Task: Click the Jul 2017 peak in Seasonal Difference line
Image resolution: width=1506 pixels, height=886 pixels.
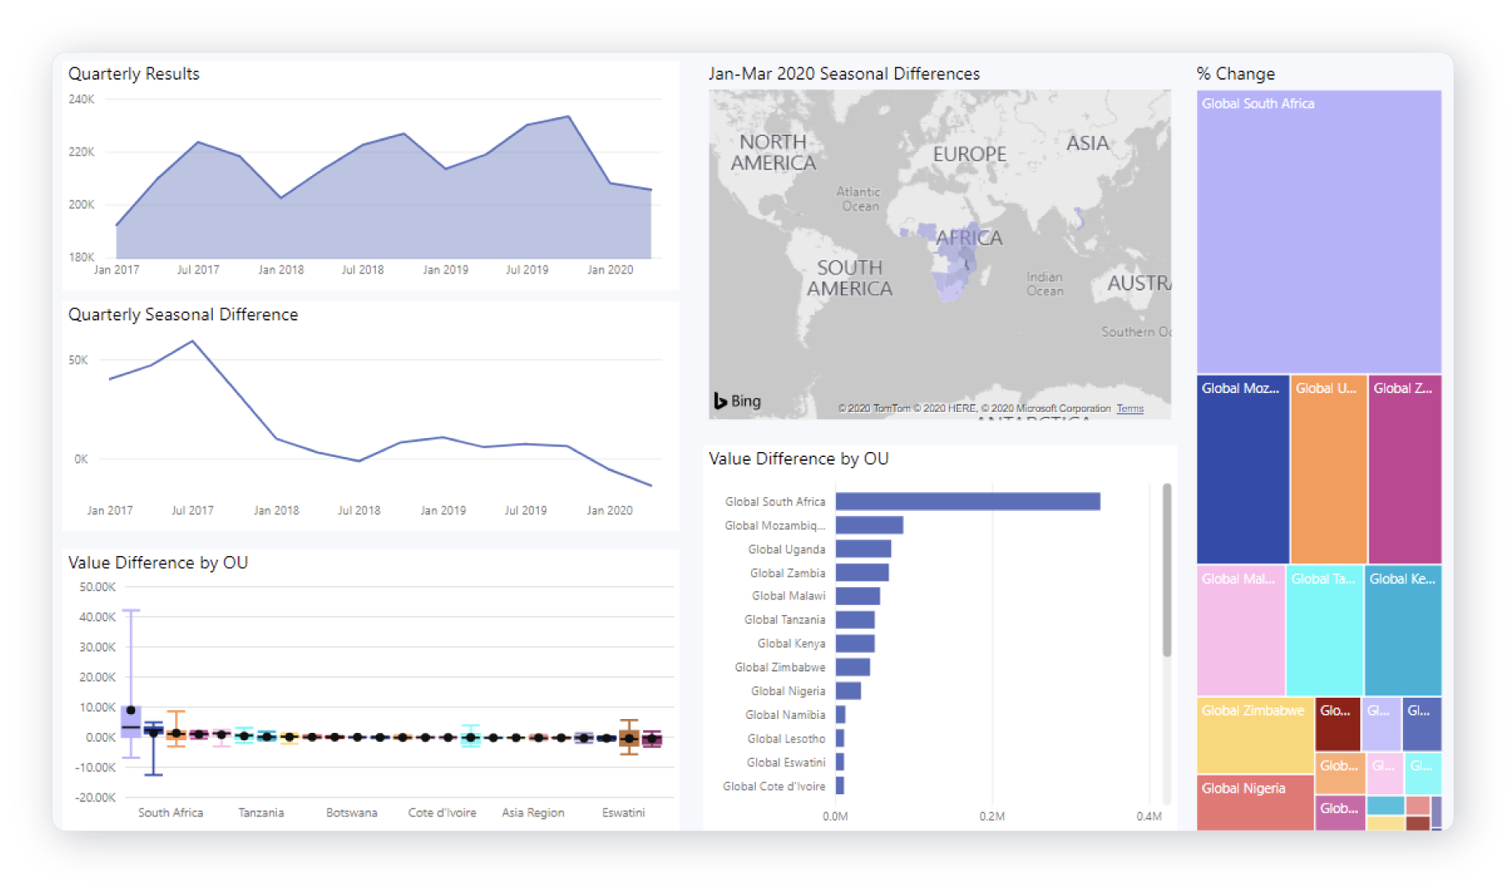Action: pyautogui.click(x=192, y=341)
